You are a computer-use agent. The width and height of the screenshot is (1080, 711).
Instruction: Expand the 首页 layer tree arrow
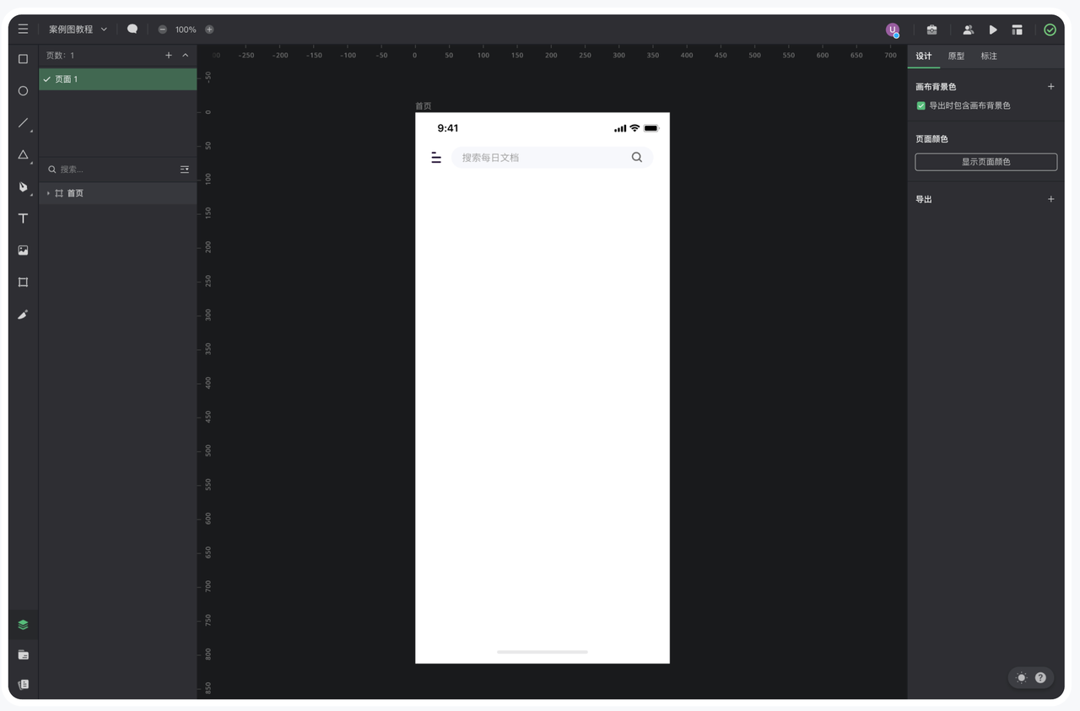point(48,193)
